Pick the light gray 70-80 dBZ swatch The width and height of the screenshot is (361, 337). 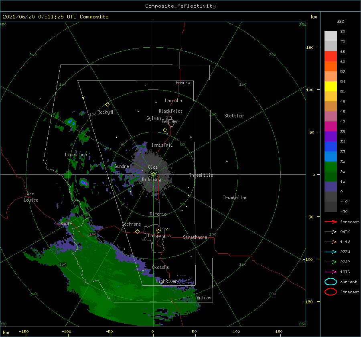pos(331,36)
